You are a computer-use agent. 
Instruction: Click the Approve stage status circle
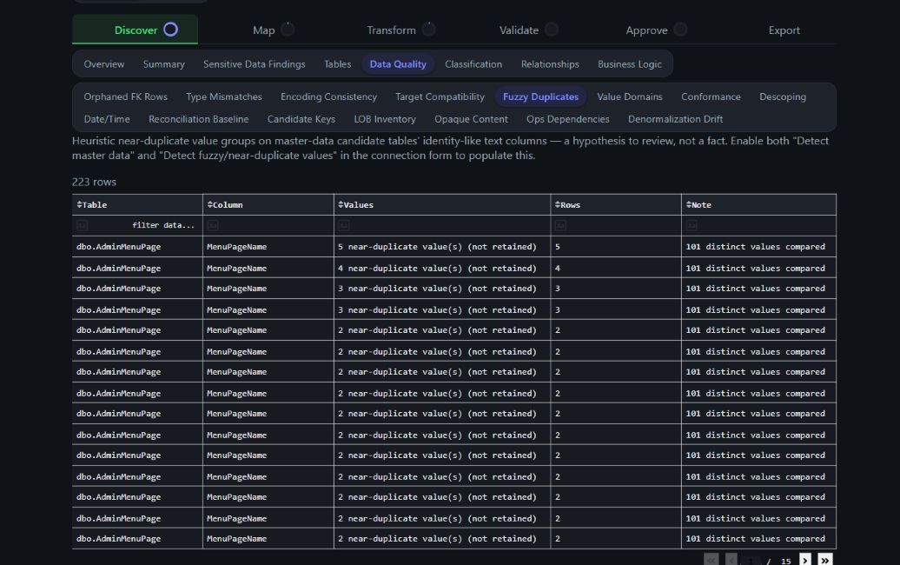click(681, 30)
